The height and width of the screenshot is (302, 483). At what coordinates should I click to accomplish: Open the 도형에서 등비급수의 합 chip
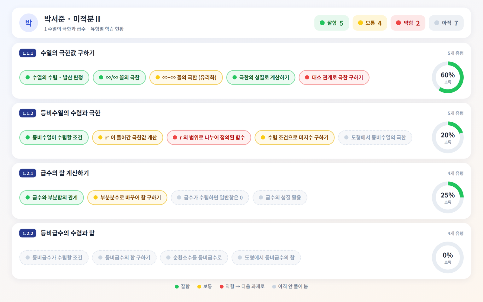pyautogui.click(x=266, y=258)
